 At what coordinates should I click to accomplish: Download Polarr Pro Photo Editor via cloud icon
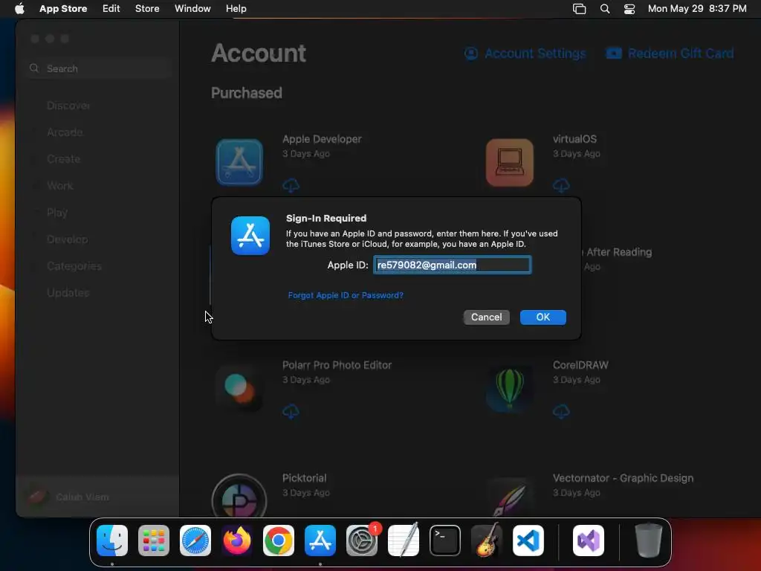point(291,411)
